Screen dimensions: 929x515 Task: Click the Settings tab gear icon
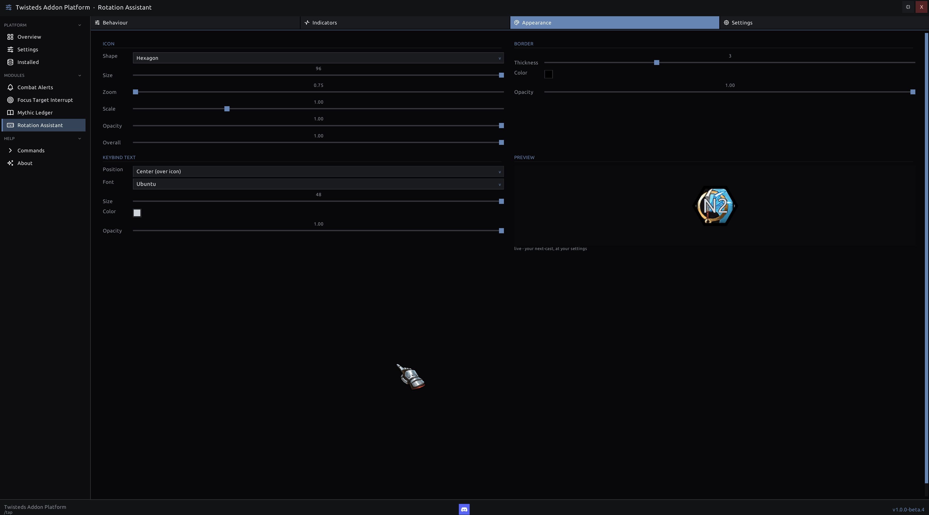(x=726, y=22)
